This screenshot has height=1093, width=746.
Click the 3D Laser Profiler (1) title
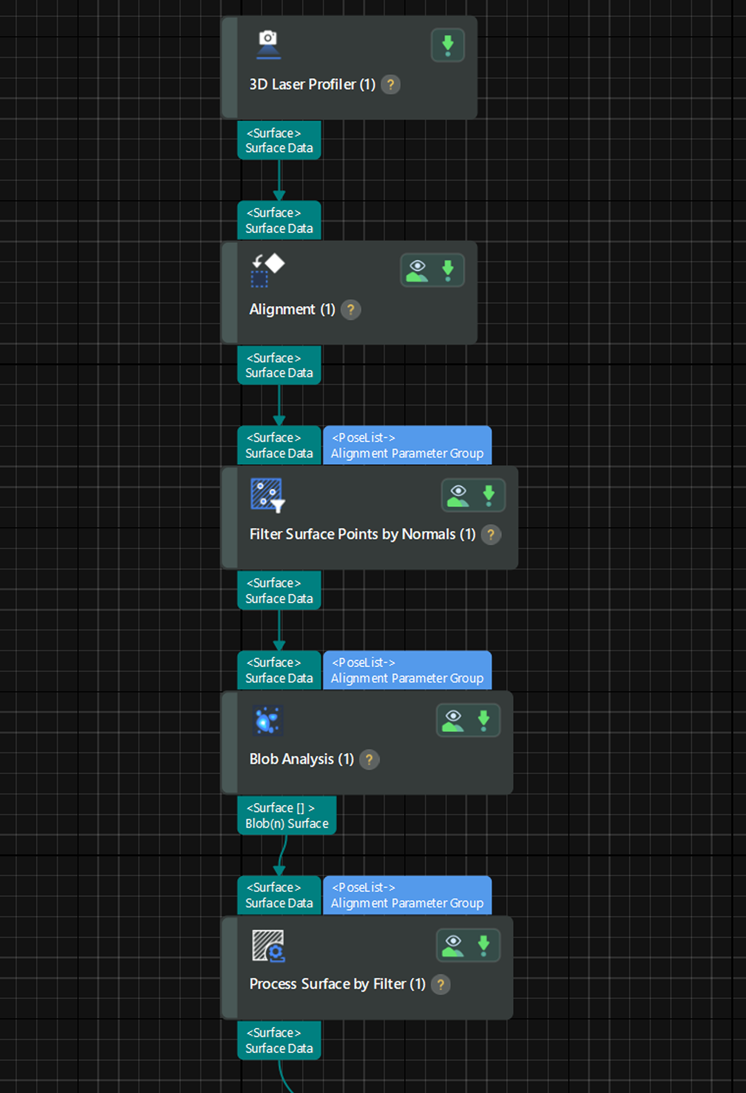coord(313,84)
